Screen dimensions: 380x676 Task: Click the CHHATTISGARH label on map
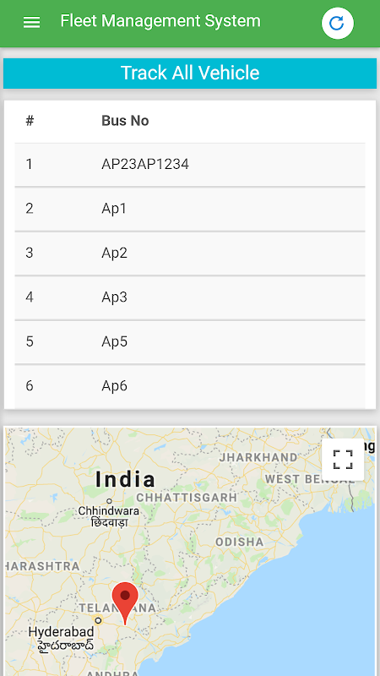[x=187, y=498]
